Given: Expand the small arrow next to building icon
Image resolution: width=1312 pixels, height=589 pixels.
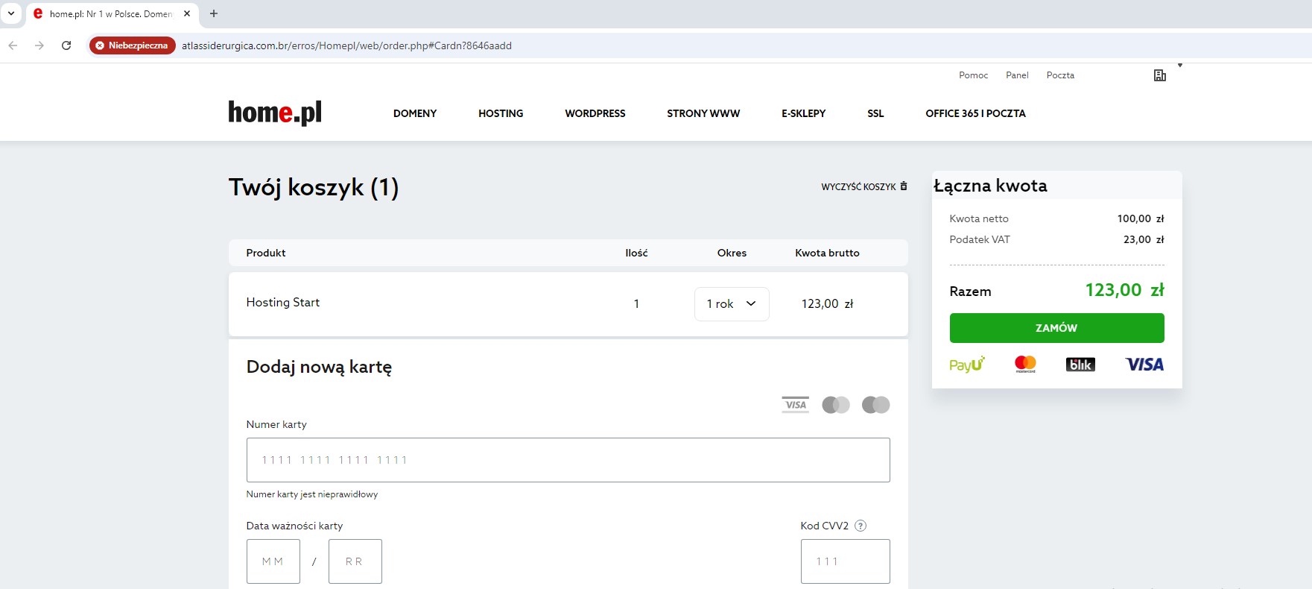Looking at the screenshot, I should tap(1180, 66).
